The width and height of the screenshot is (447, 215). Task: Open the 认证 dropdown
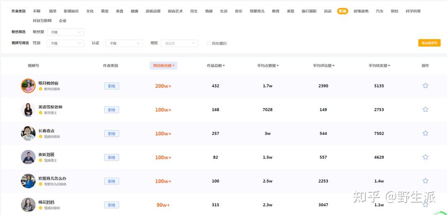pos(124,43)
